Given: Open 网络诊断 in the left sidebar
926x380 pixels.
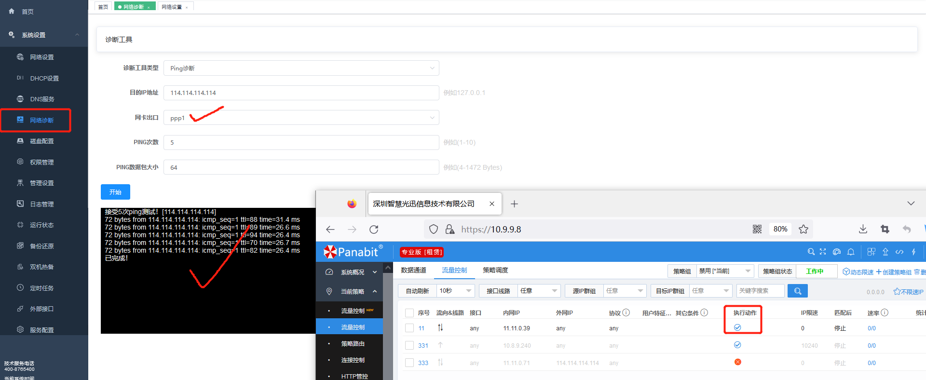Looking at the screenshot, I should (x=41, y=120).
